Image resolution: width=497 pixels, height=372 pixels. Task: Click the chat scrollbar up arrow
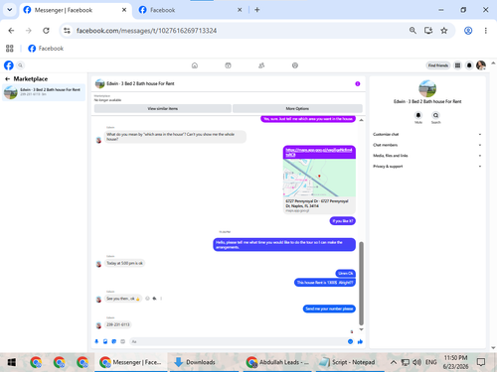click(361, 120)
